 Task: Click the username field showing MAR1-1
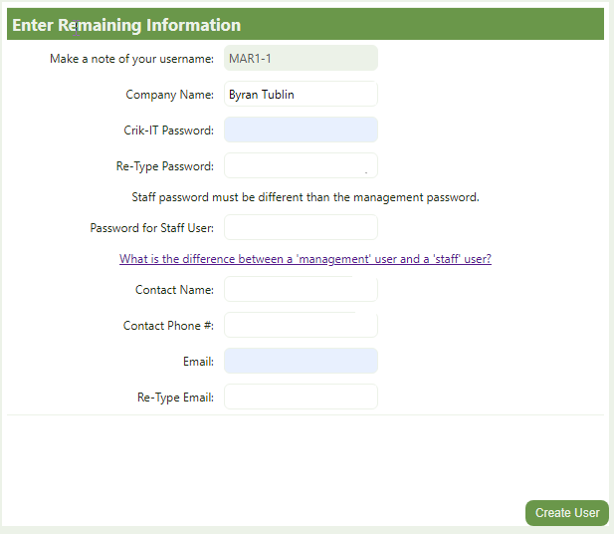tap(301, 59)
